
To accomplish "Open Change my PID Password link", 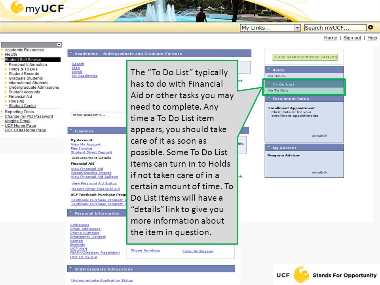I will pyautogui.click(x=28, y=116).
